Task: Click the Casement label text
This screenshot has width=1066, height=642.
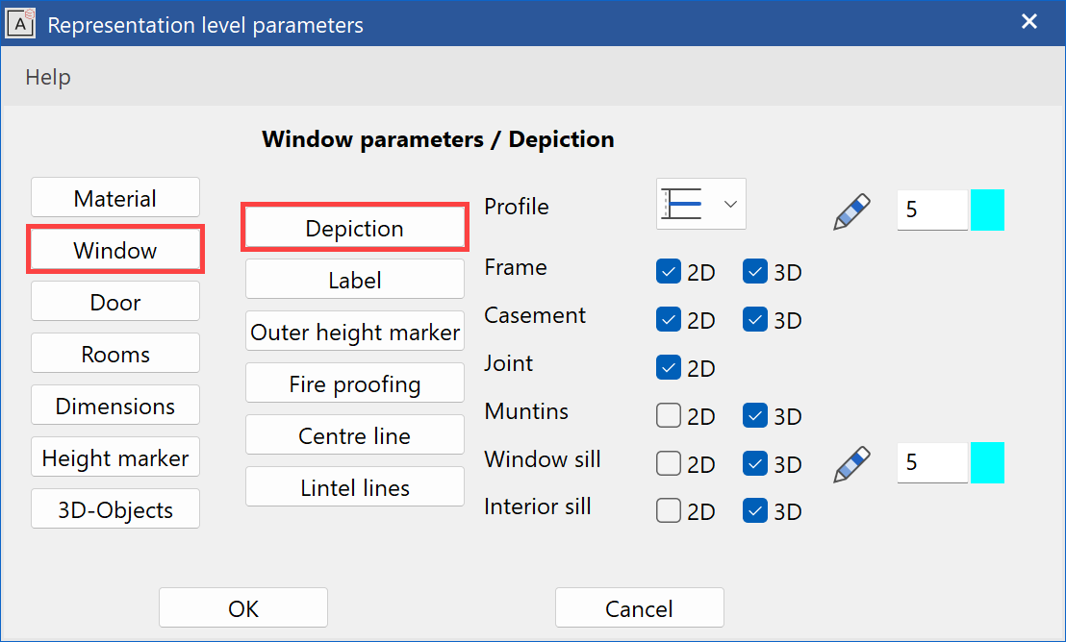Action: click(x=535, y=315)
